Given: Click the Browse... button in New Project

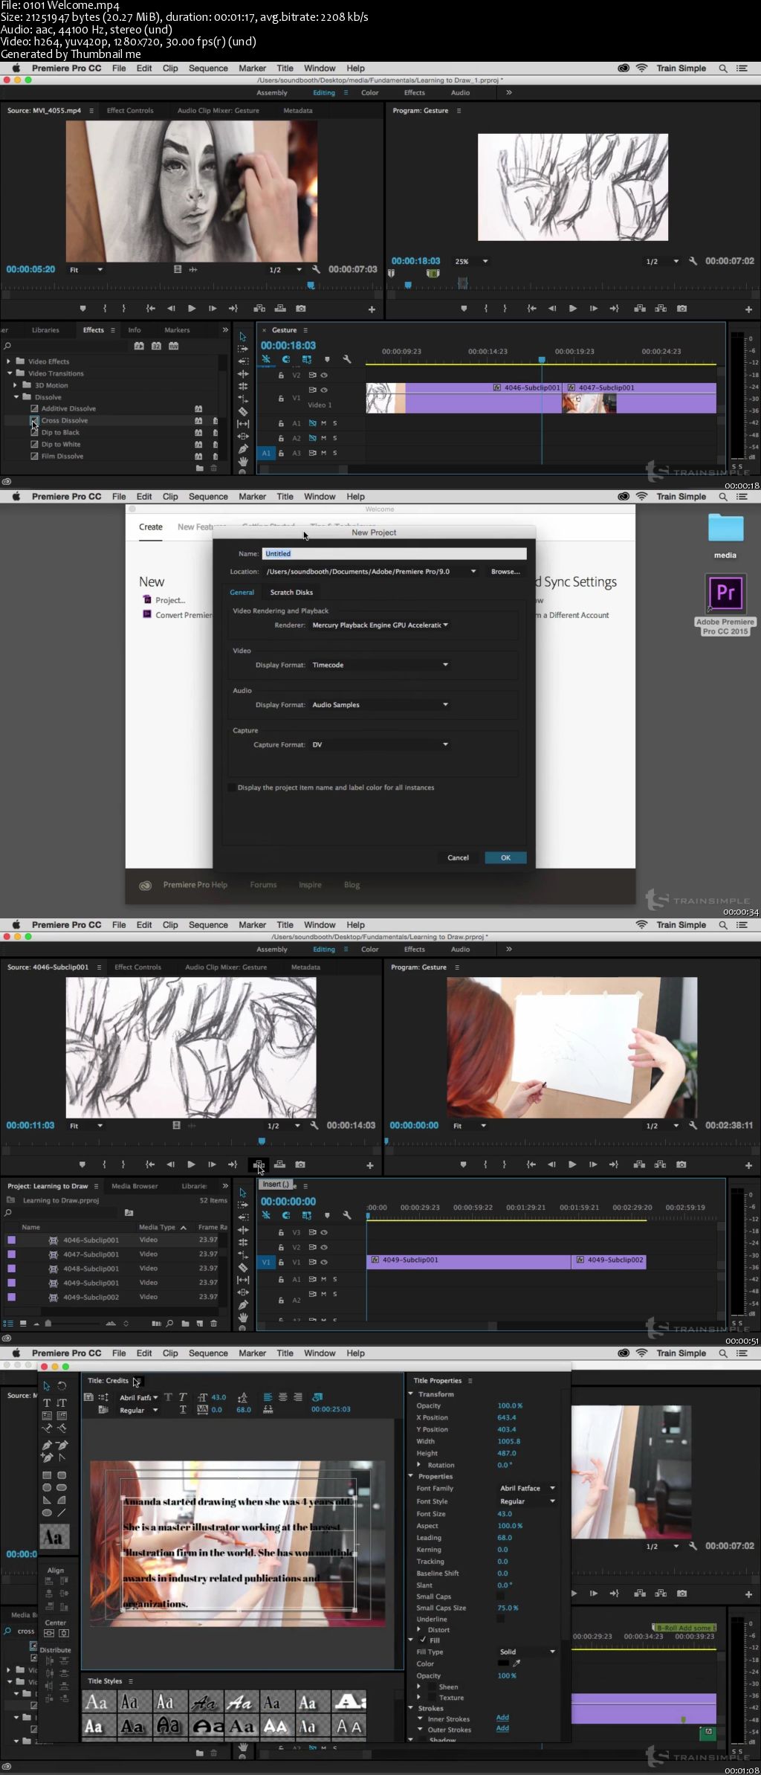Looking at the screenshot, I should (505, 571).
